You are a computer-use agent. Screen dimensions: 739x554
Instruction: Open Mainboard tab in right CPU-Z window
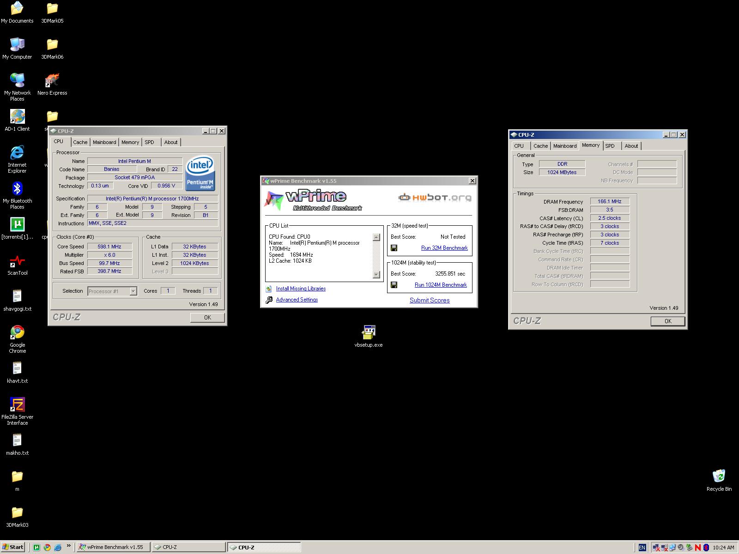point(565,146)
